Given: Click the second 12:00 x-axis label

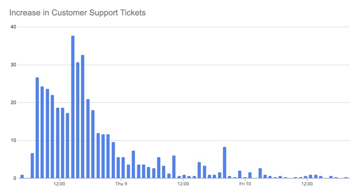Looking at the screenshot, I should point(183,184).
